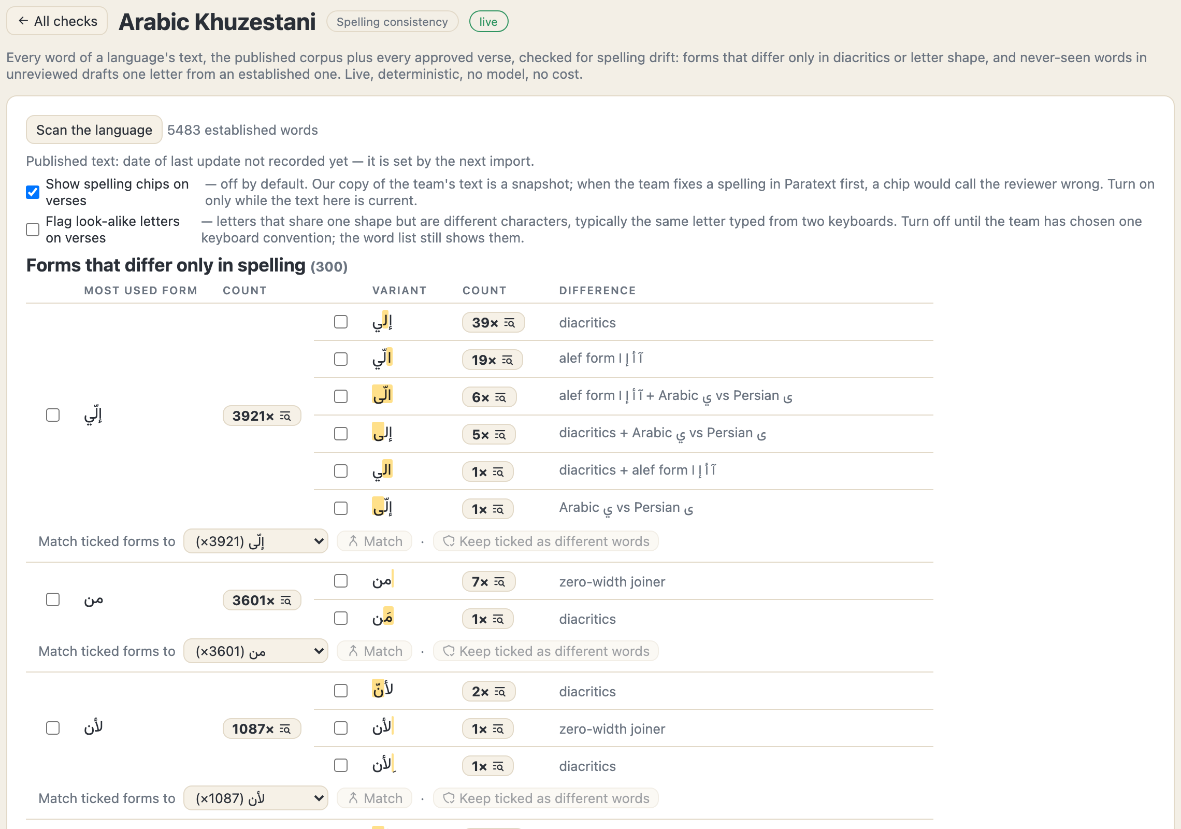Open occurrences of the 39x diacritics variant
The height and width of the screenshot is (829, 1181).
pos(493,322)
